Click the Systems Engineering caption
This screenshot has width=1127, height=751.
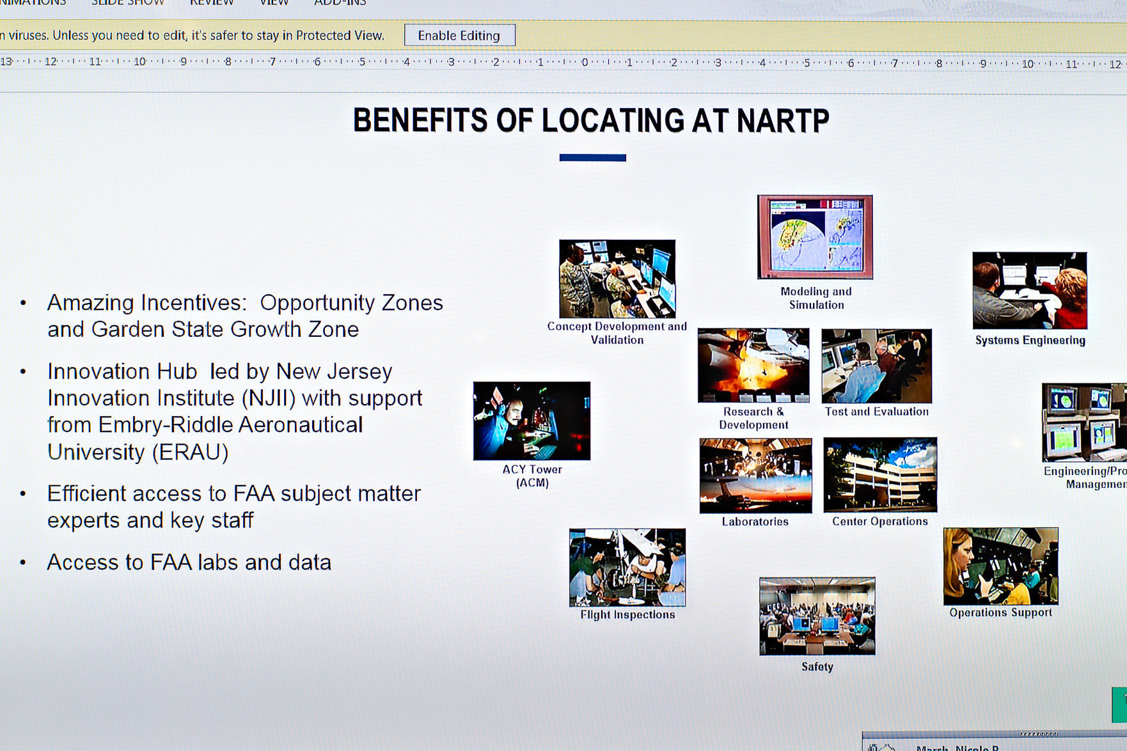(1030, 340)
